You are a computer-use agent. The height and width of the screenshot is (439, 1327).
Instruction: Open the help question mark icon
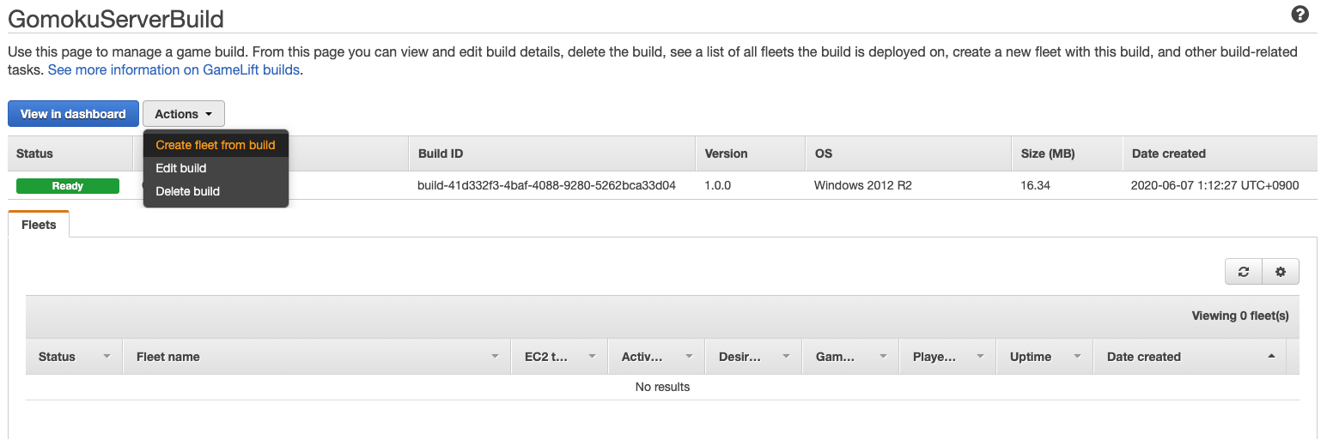(x=1300, y=15)
